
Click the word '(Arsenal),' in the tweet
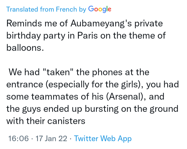[x=126, y=97]
